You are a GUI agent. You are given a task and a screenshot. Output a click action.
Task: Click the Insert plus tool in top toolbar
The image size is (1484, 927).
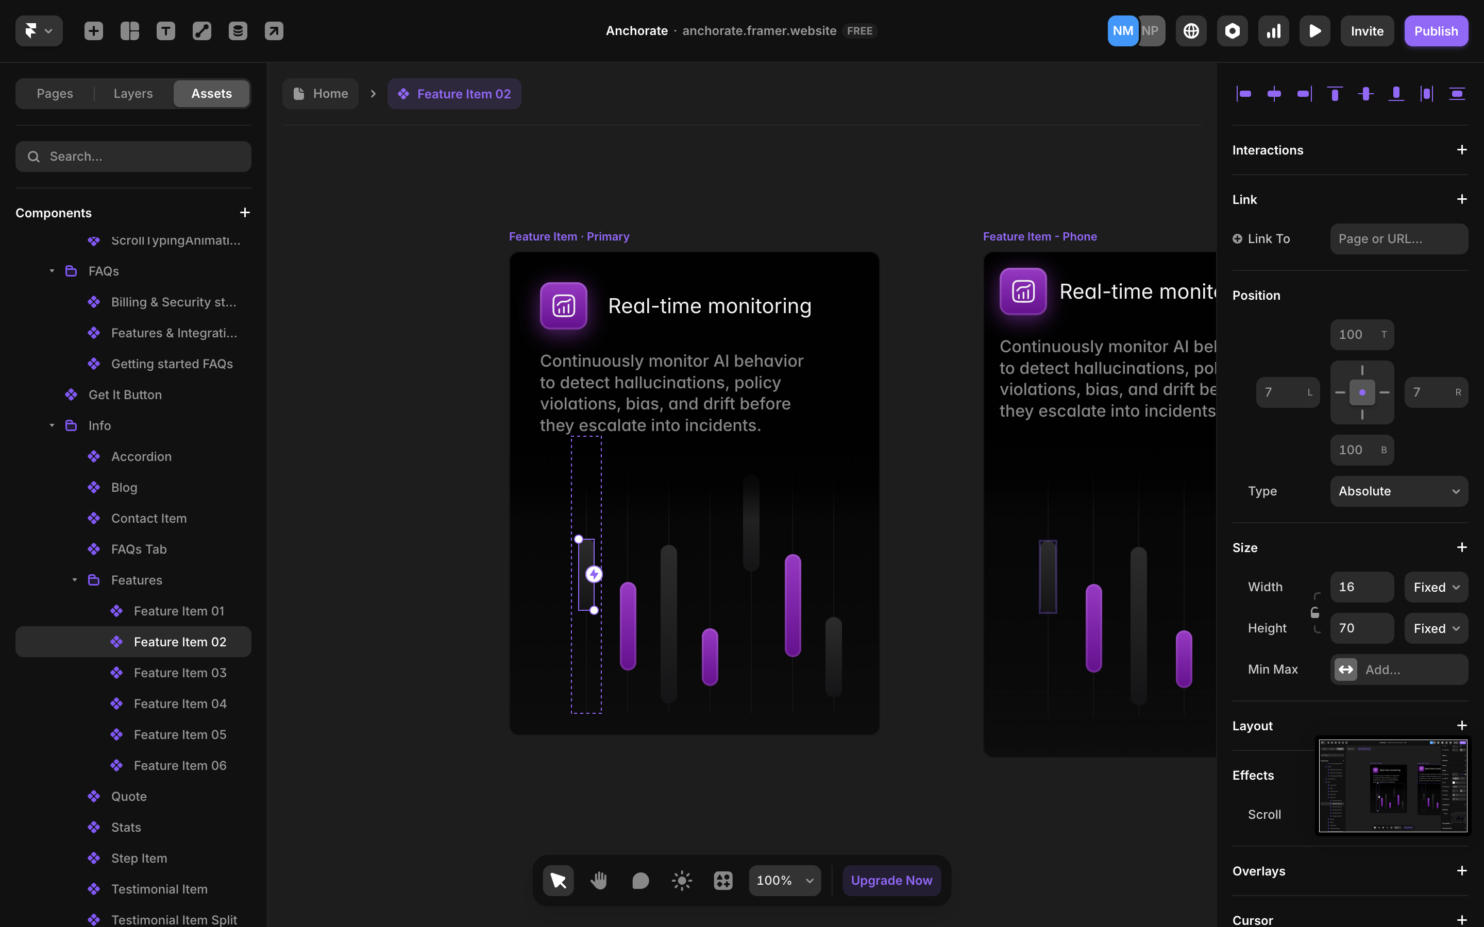click(x=93, y=31)
